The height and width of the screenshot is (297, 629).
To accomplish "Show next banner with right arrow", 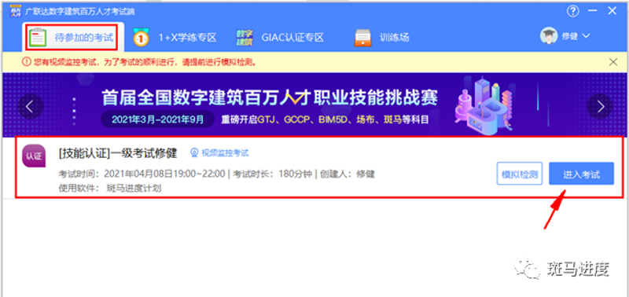I will pos(600,106).
